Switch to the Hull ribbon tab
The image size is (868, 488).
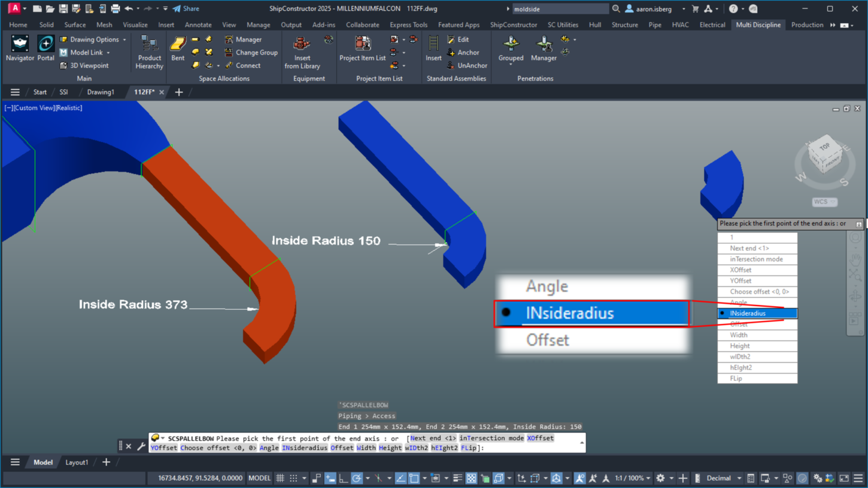coord(596,25)
